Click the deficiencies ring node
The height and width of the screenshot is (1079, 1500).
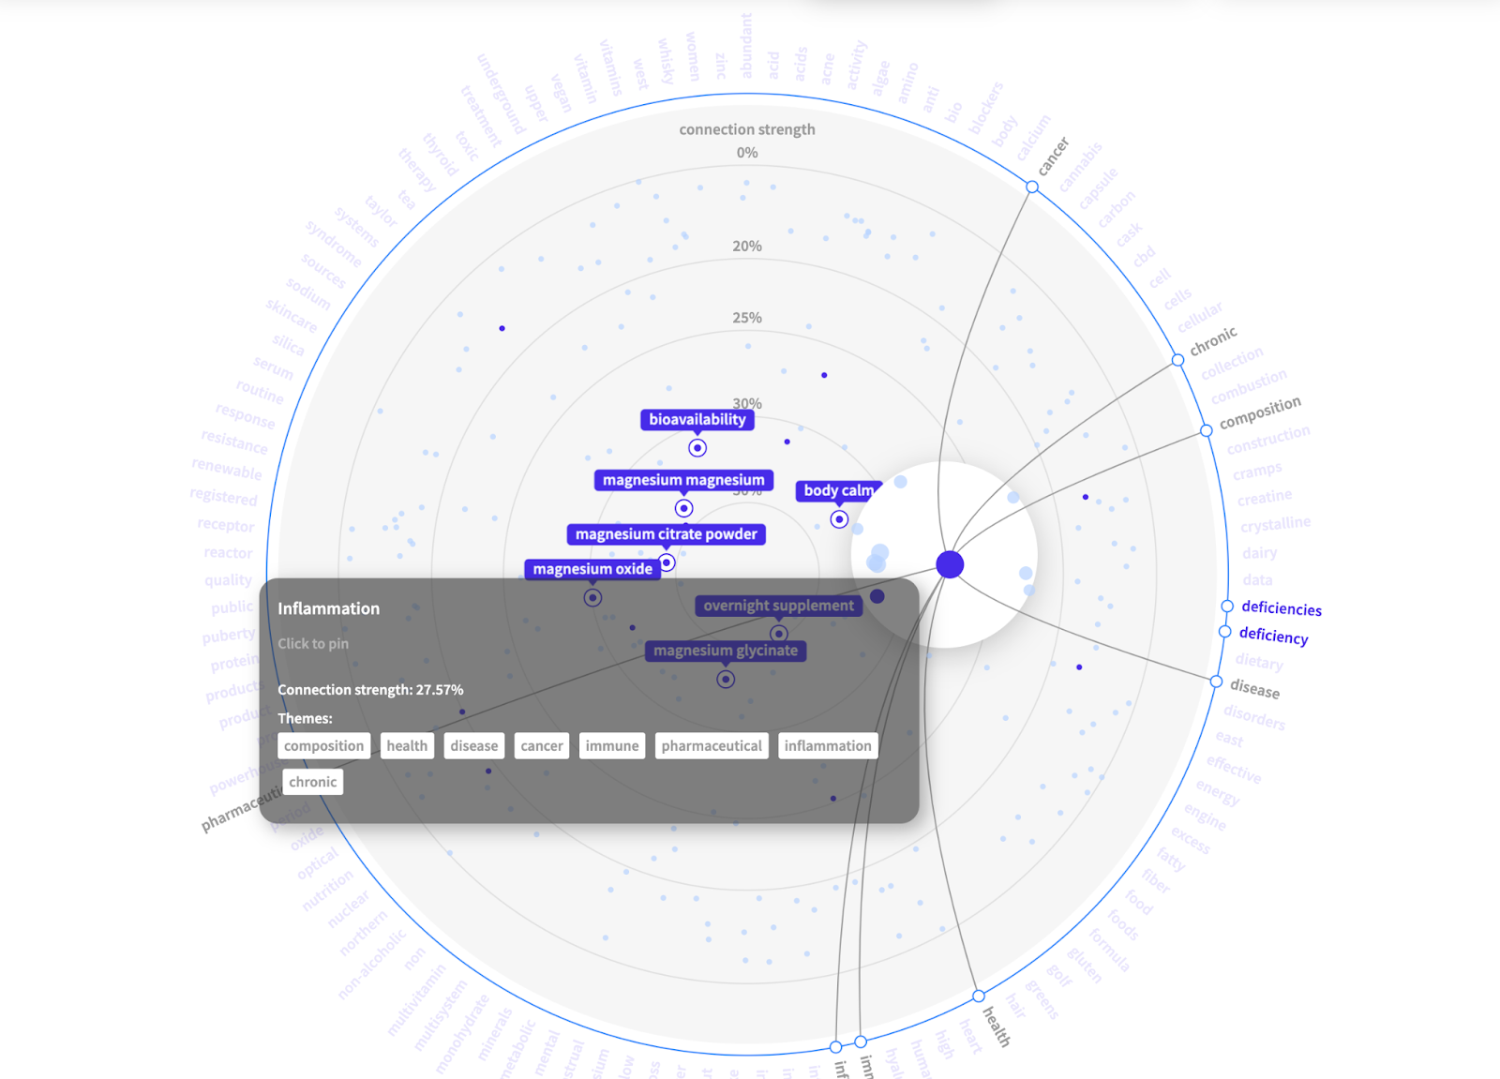(x=1227, y=607)
